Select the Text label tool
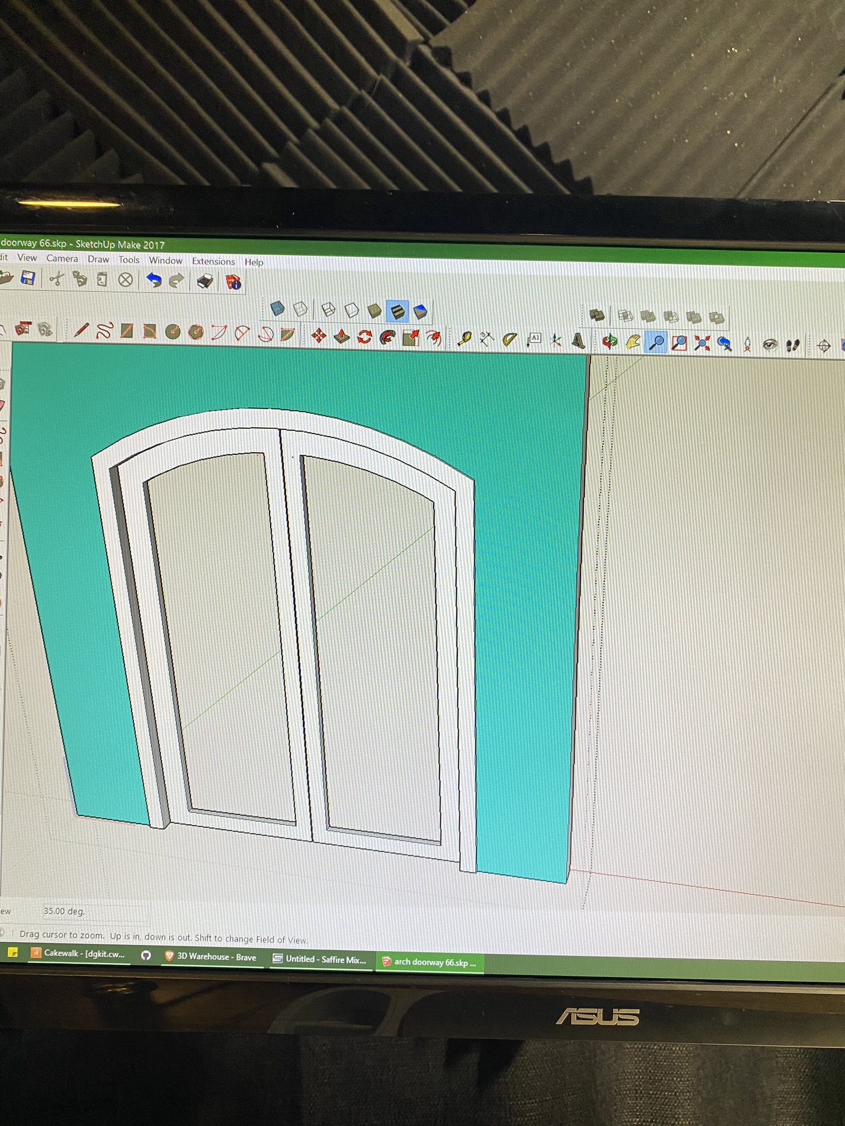 click(534, 340)
